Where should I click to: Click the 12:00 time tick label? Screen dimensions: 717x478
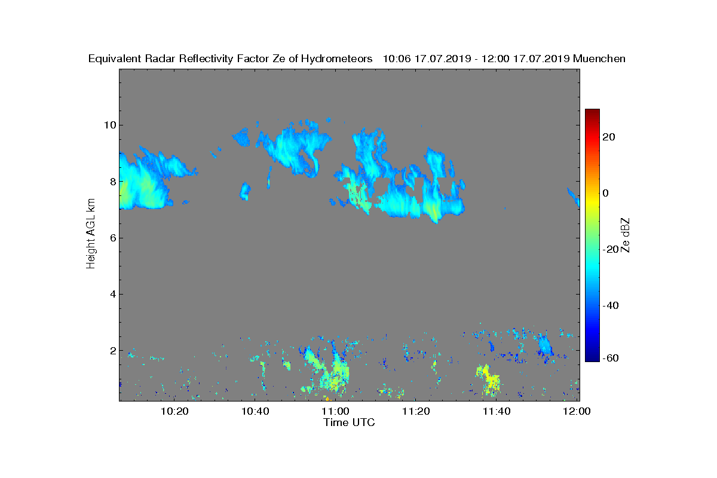576,411
